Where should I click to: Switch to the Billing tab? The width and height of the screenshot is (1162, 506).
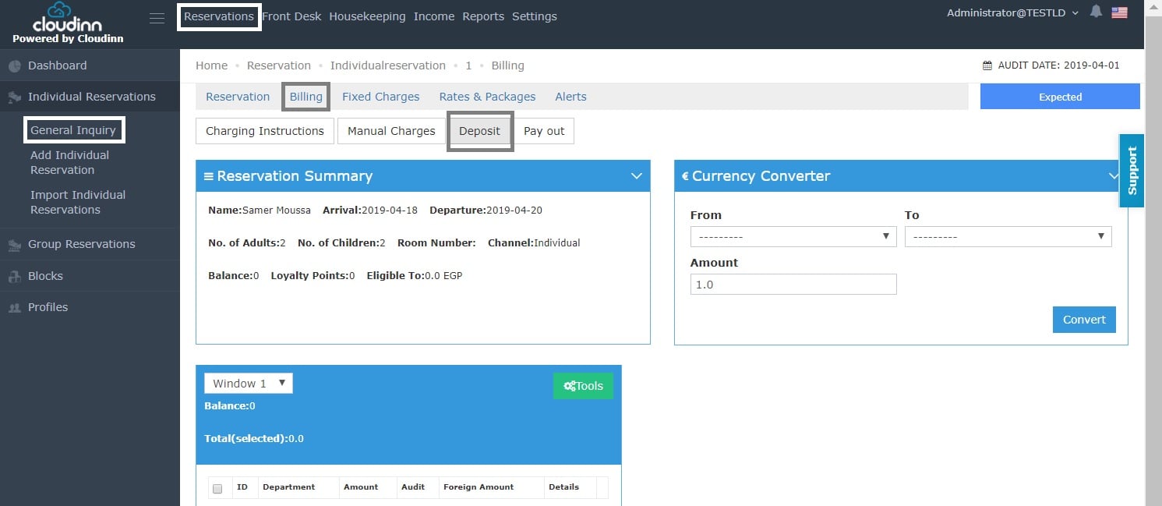click(306, 97)
